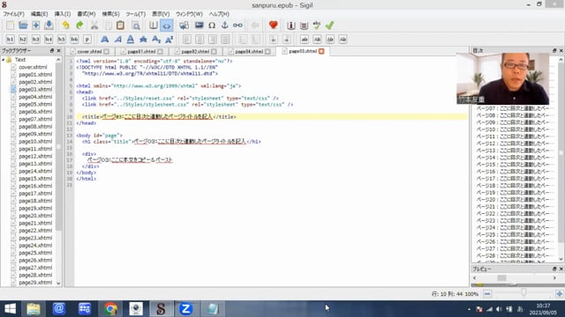Screen dimensions: 565x317
Task: Float the Preview panel via its undock icon
Action: point(554,269)
